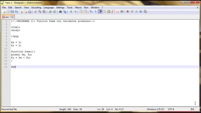Open document map toolbar icon
Image resolution: width=201 pixels, height=113 pixels.
coord(109,12)
